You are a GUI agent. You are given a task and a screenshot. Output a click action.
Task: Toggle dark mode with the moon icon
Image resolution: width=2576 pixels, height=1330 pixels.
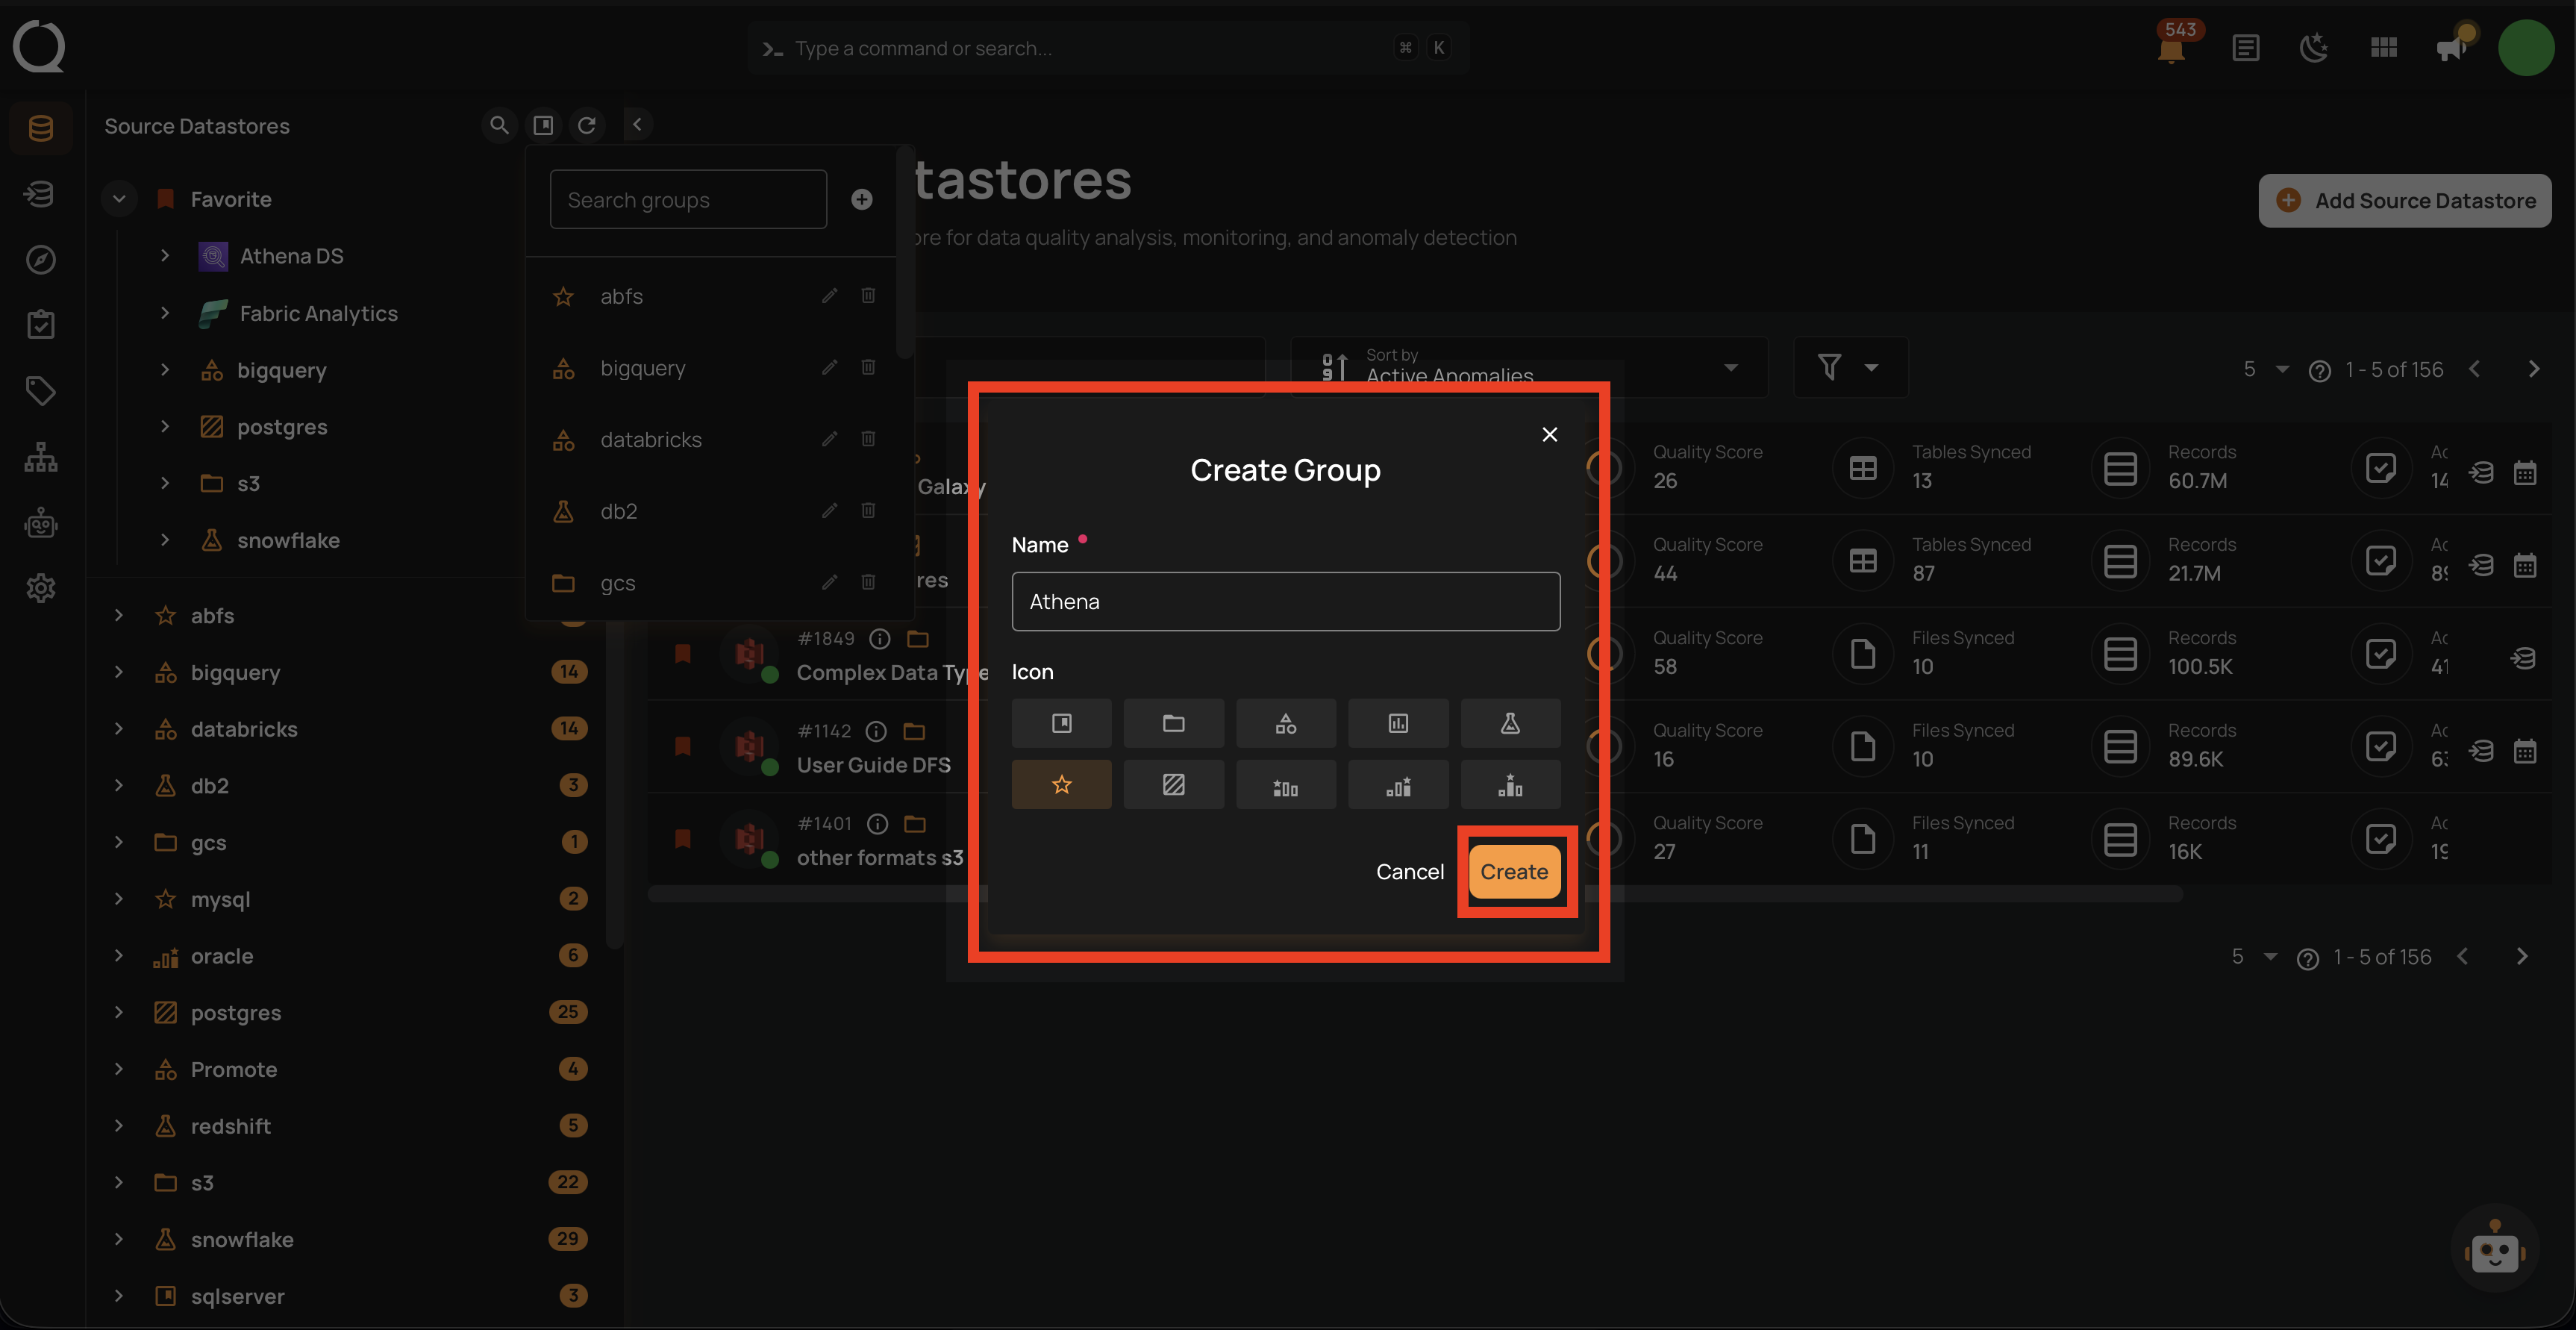click(2315, 47)
